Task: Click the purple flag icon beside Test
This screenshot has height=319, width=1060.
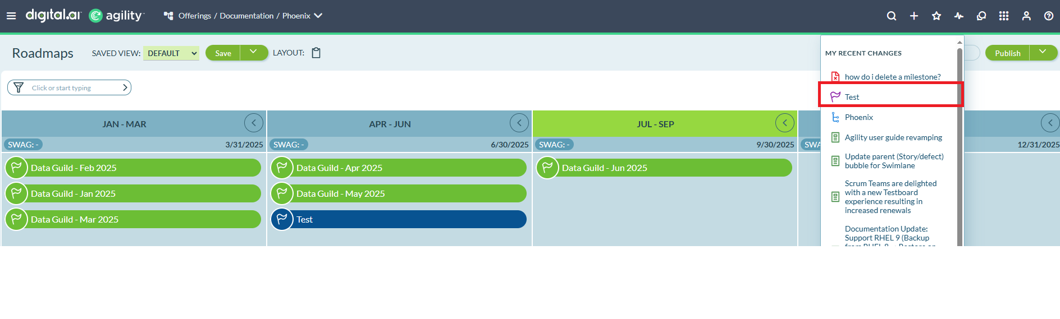Action: click(835, 96)
